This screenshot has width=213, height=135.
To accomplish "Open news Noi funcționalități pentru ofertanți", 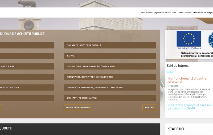I will click(x=187, y=80).
